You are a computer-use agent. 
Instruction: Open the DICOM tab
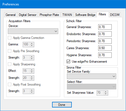pos(115,15)
